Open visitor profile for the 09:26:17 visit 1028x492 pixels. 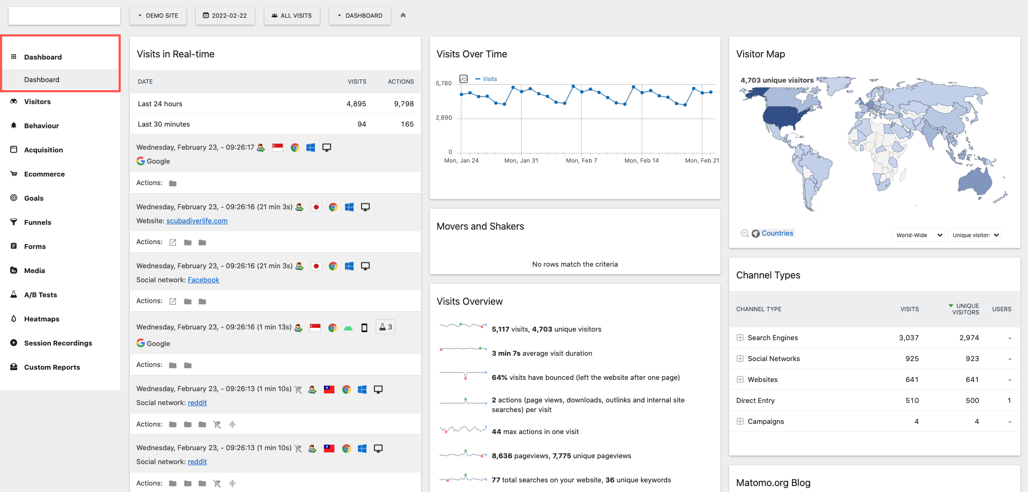(261, 148)
